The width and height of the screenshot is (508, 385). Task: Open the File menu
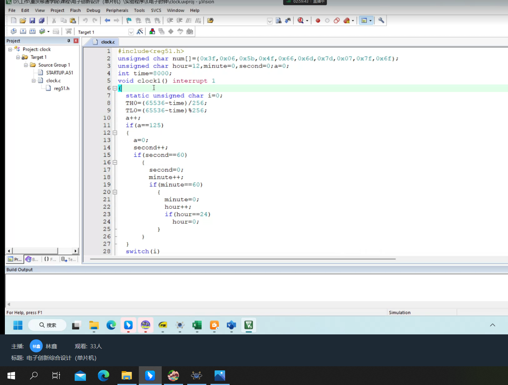click(x=12, y=10)
